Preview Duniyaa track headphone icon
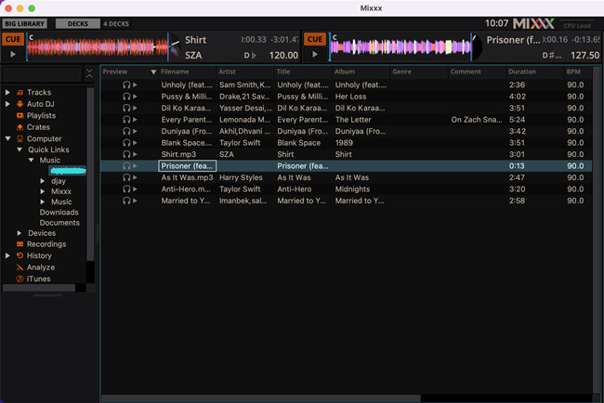Image resolution: width=604 pixels, height=403 pixels. click(x=126, y=131)
